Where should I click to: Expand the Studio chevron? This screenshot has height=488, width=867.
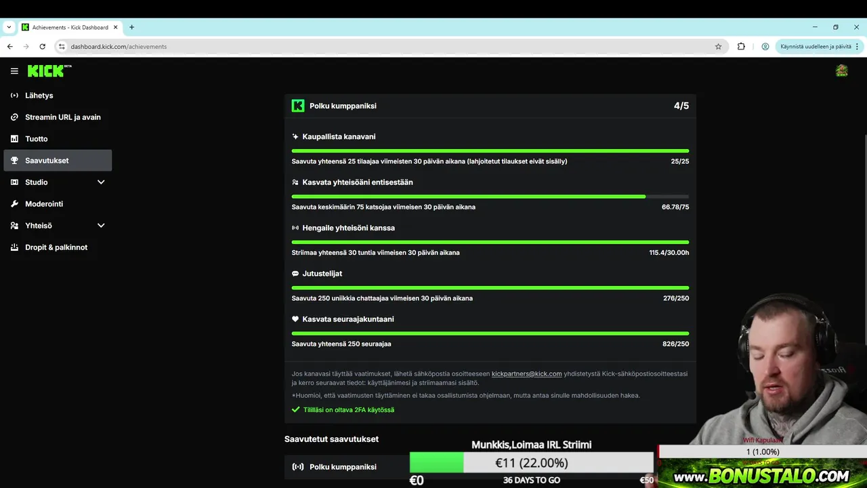coord(101,182)
